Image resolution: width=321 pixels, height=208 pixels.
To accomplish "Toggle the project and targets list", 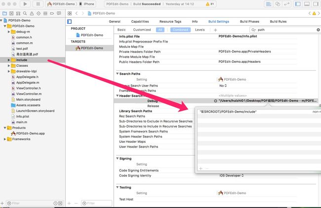I will point(70,22).
